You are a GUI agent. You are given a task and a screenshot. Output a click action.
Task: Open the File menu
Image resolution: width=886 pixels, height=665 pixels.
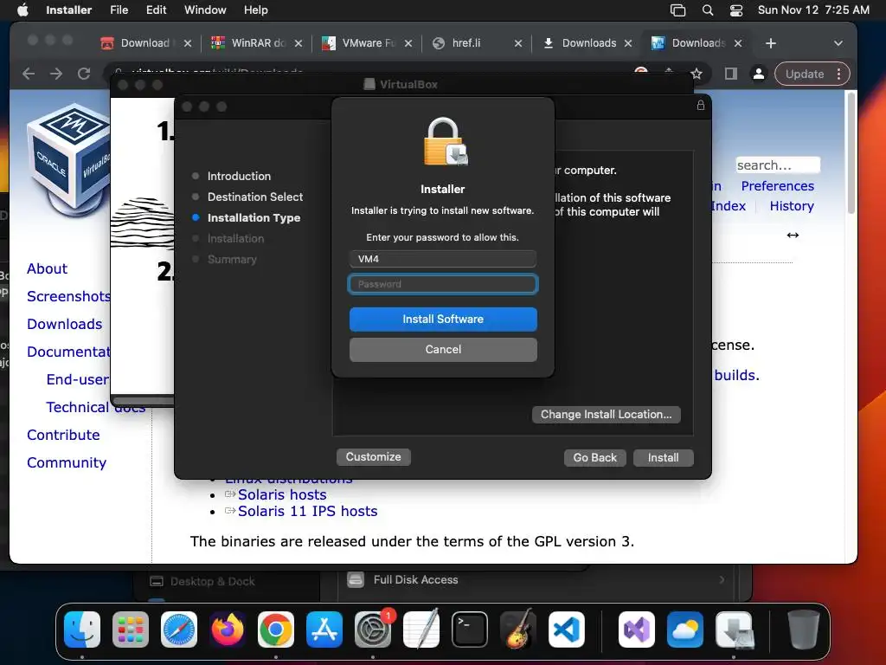pos(119,10)
